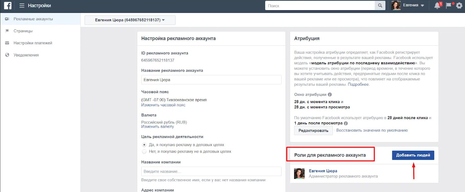Viewport: 465px width, 192px height.
Task: Select Да, я покупаю рекламу в деловых целях
Action: [144, 145]
